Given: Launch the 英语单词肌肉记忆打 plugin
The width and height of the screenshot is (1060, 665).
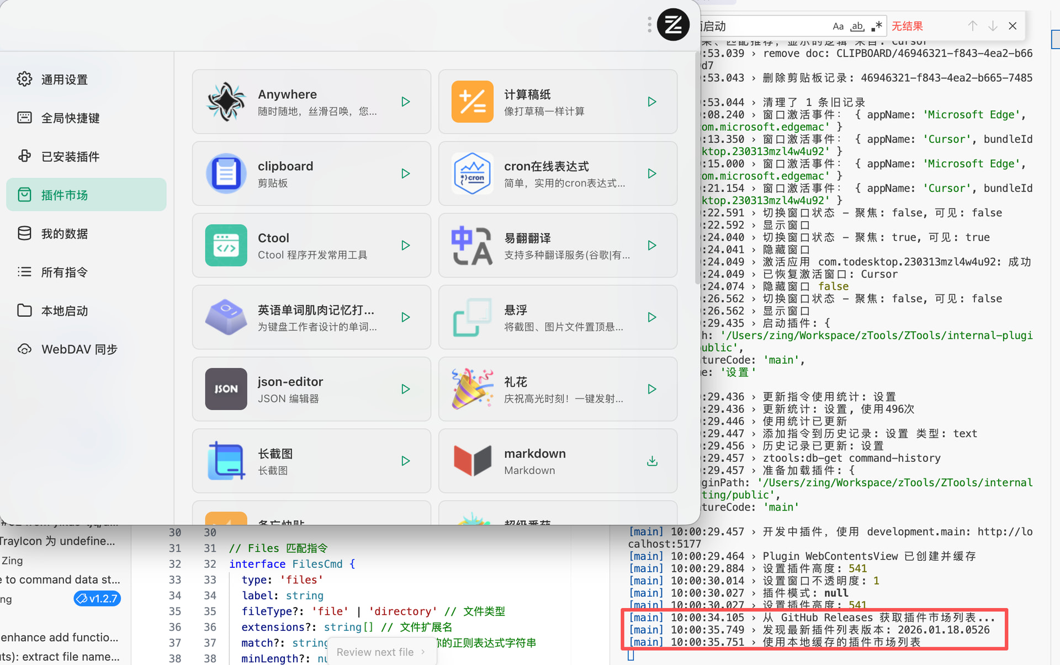Looking at the screenshot, I should [x=406, y=317].
